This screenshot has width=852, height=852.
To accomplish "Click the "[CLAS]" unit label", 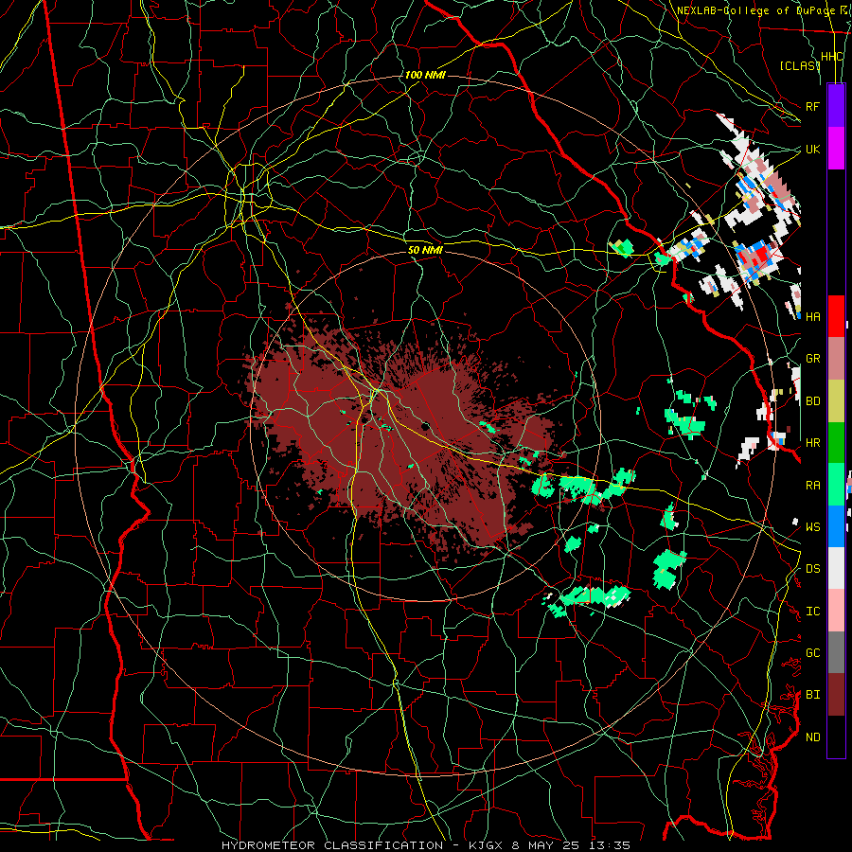I will point(799,66).
